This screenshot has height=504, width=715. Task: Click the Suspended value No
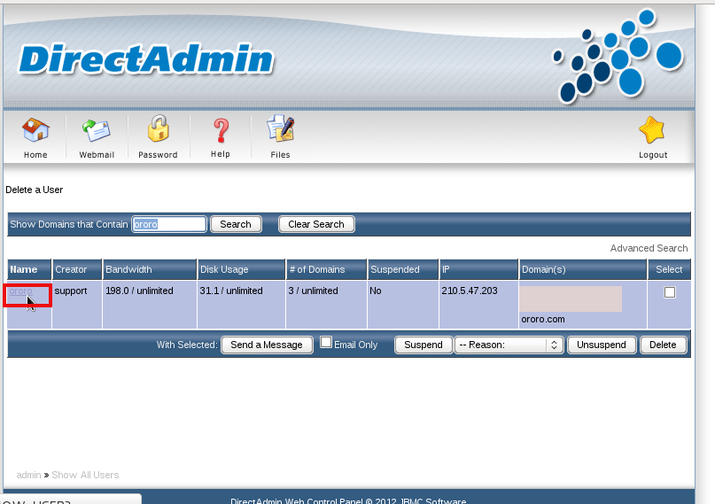(376, 291)
